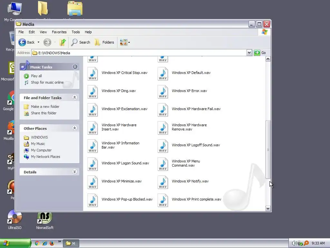
Task: Show more Quick Launch items chevron
Action: 60,242
